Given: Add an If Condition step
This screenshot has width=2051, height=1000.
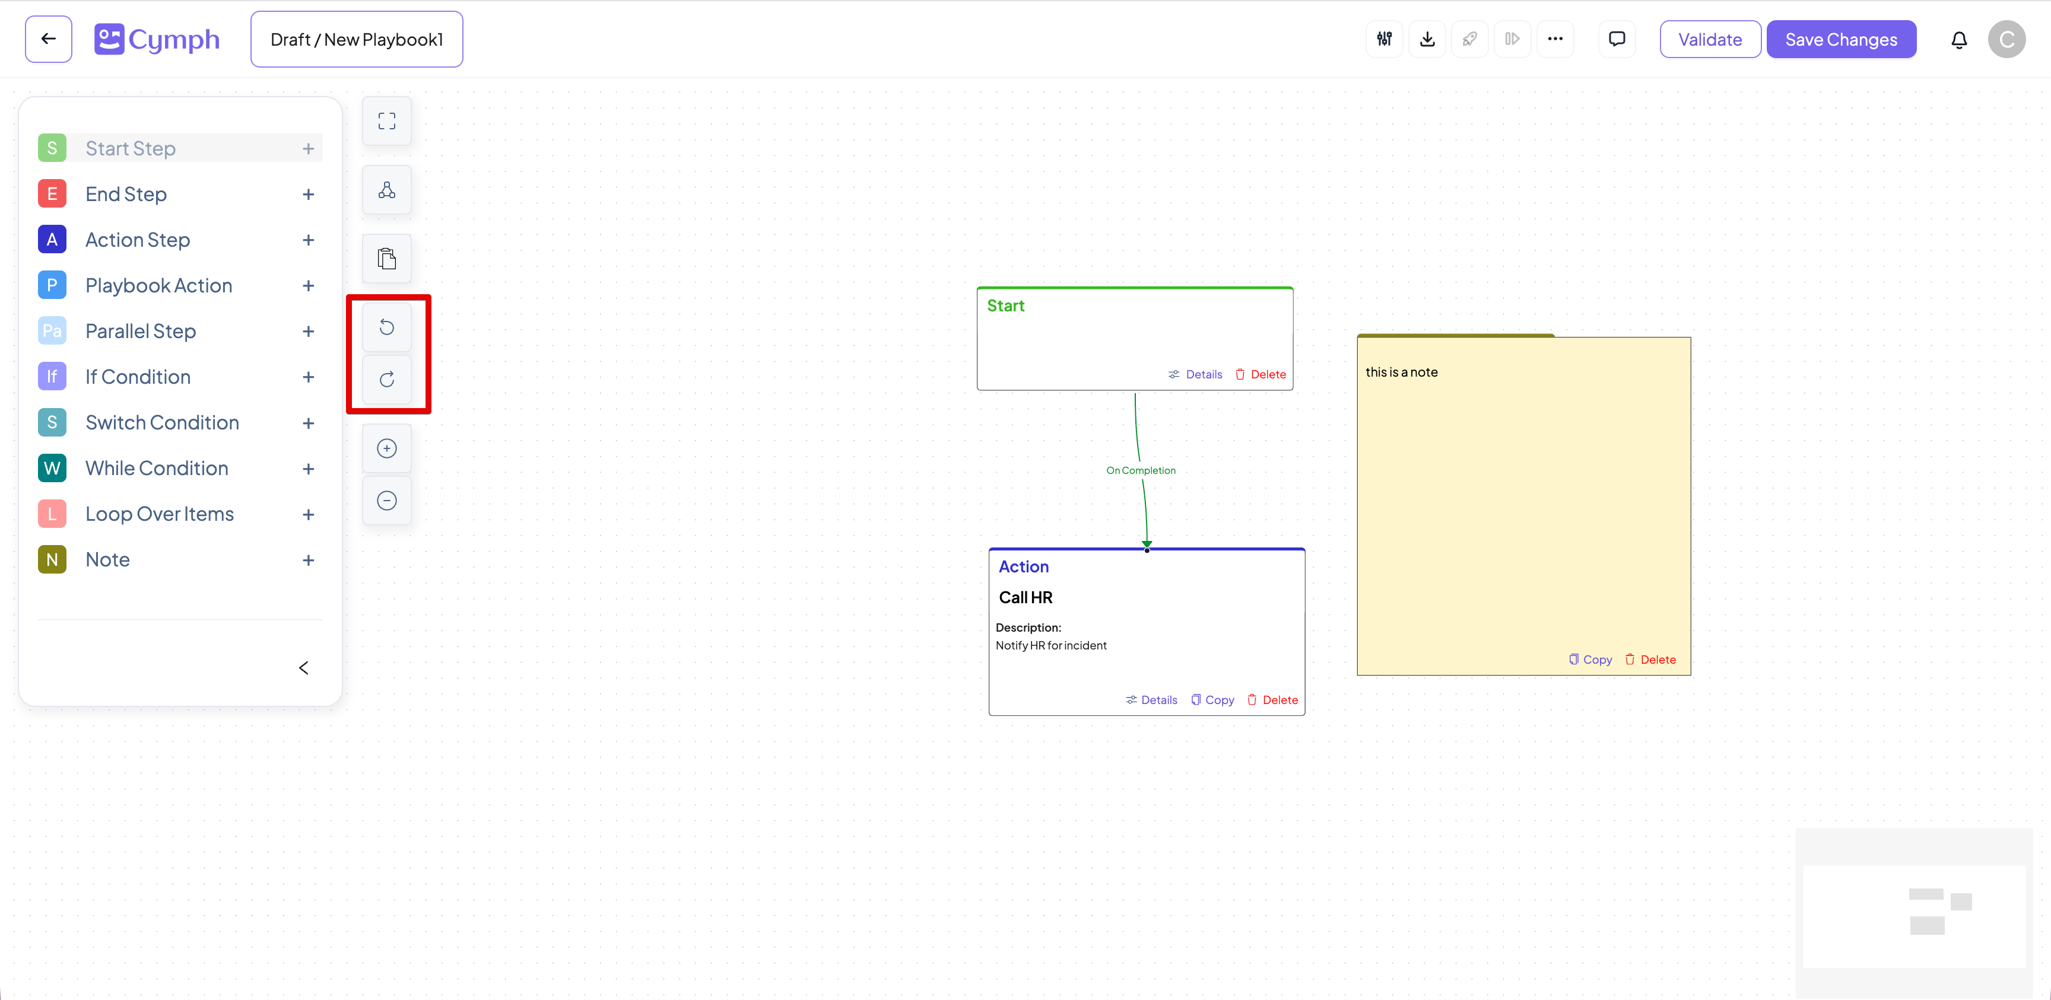Looking at the screenshot, I should tap(308, 377).
